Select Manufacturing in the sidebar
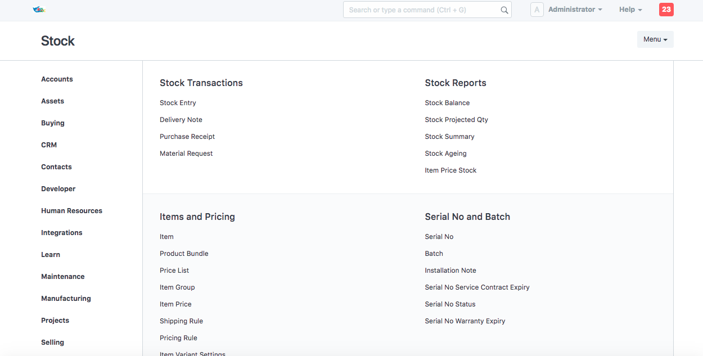Image resolution: width=703 pixels, height=356 pixels. [66, 299]
